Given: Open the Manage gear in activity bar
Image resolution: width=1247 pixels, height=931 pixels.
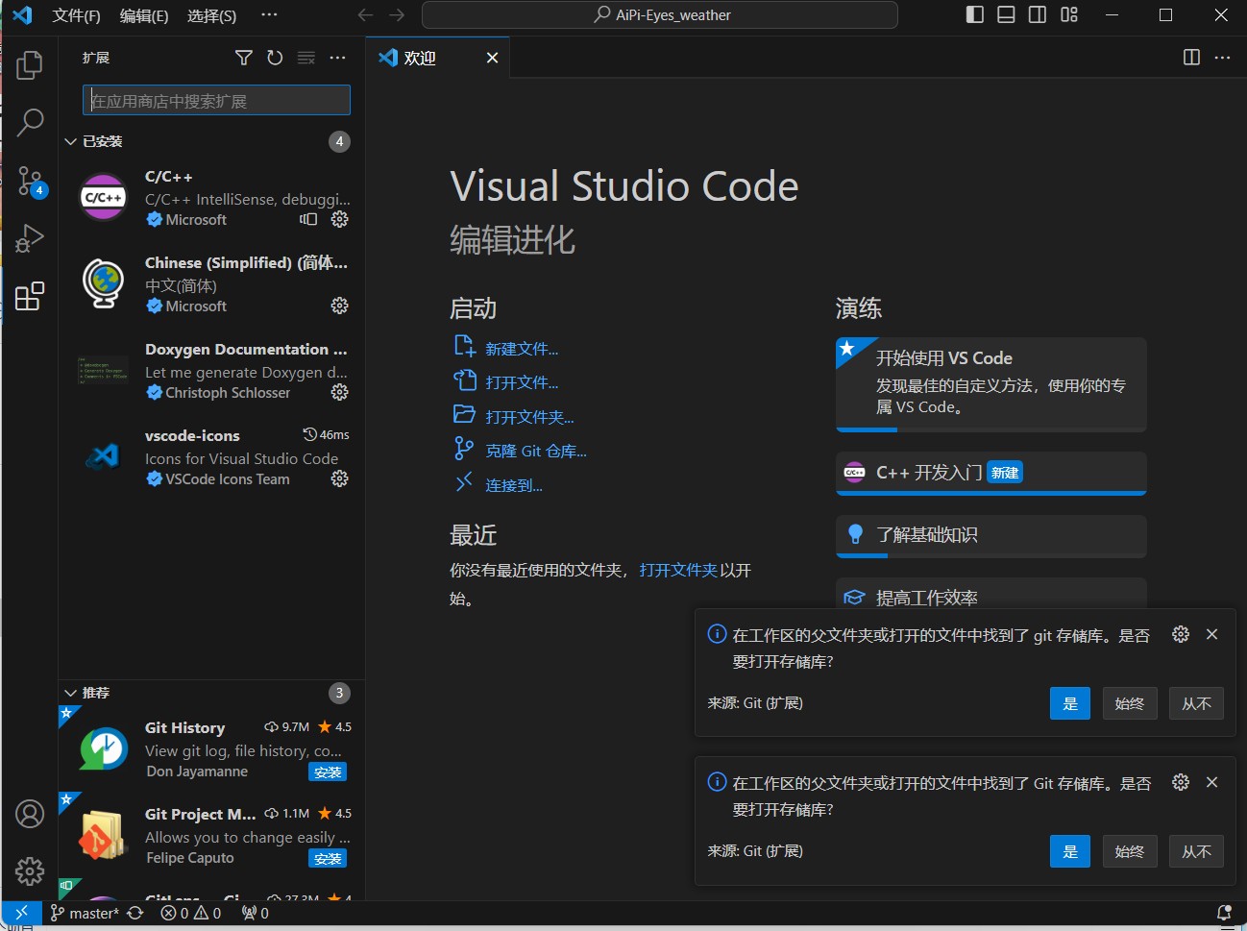Looking at the screenshot, I should (x=30, y=871).
